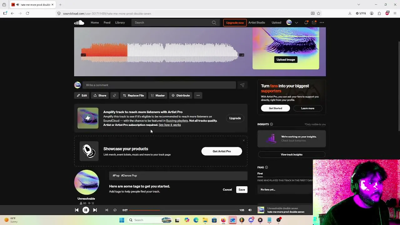Open more track actions ellipsis button

point(198,96)
